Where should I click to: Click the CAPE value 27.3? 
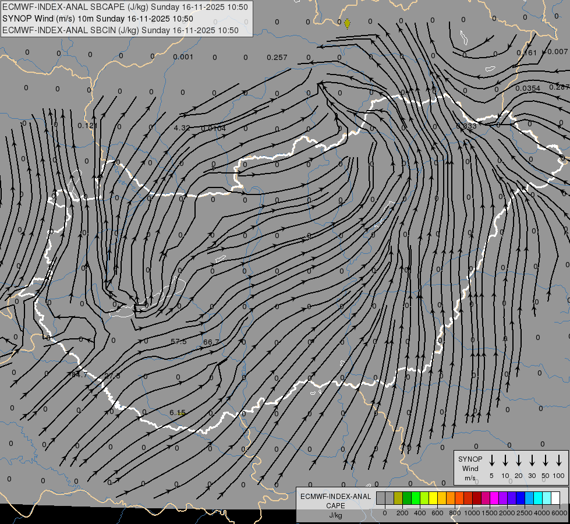[x=112, y=376]
